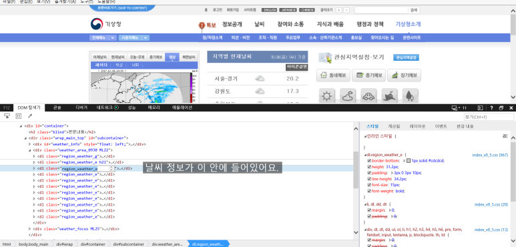The height and width of the screenshot is (247, 516).
Task: Click the ship at sea icon
Action: tap(390, 96)
